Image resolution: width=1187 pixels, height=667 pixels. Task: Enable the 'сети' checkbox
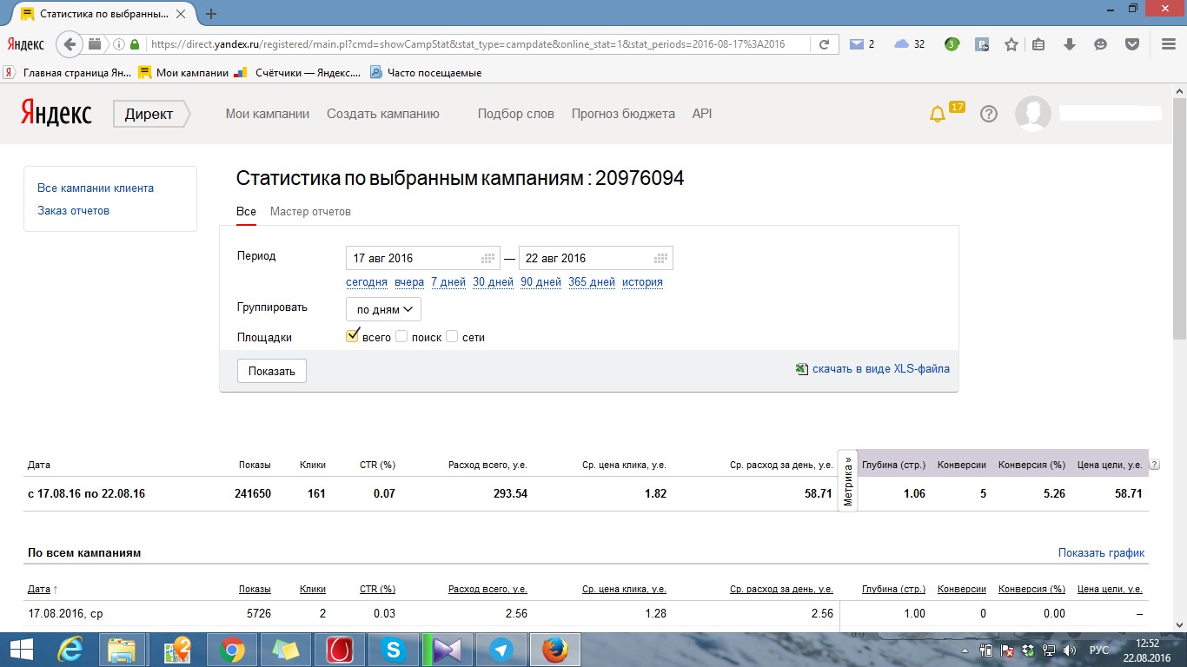pyautogui.click(x=452, y=337)
